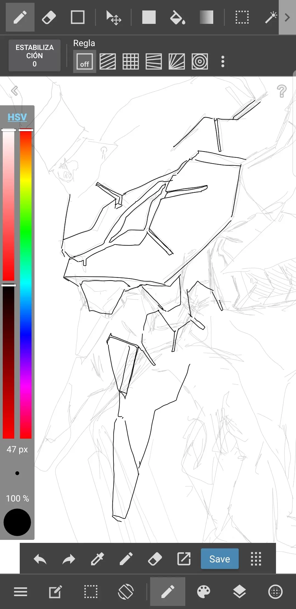Click the Undo arrow
This screenshot has width=296, height=609.
coord(40,559)
